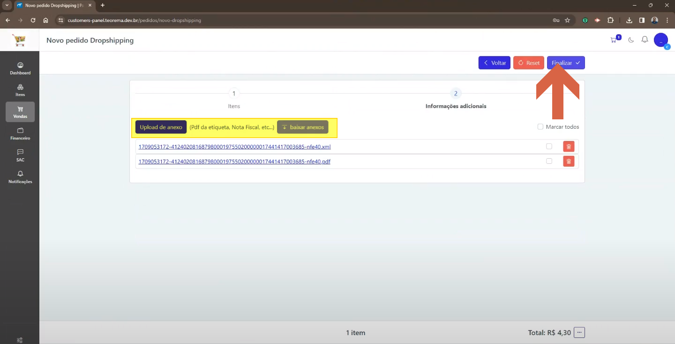Image resolution: width=675 pixels, height=344 pixels.
Task: Click baixar anexos button
Action: [303, 127]
